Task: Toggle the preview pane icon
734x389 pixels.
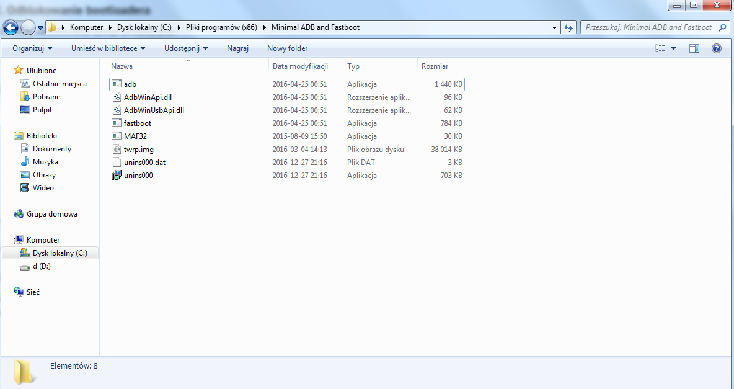Action: tap(694, 48)
